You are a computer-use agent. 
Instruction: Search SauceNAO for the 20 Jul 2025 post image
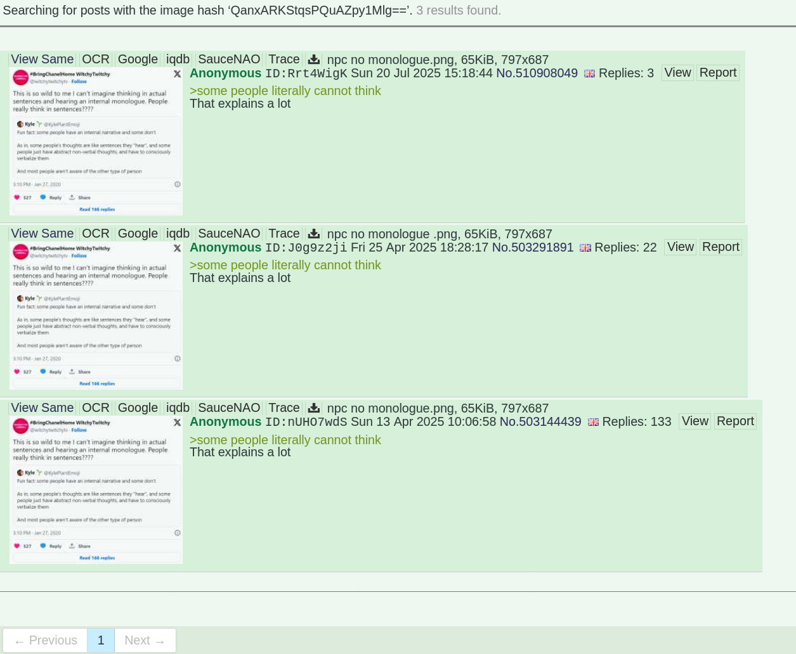point(229,59)
